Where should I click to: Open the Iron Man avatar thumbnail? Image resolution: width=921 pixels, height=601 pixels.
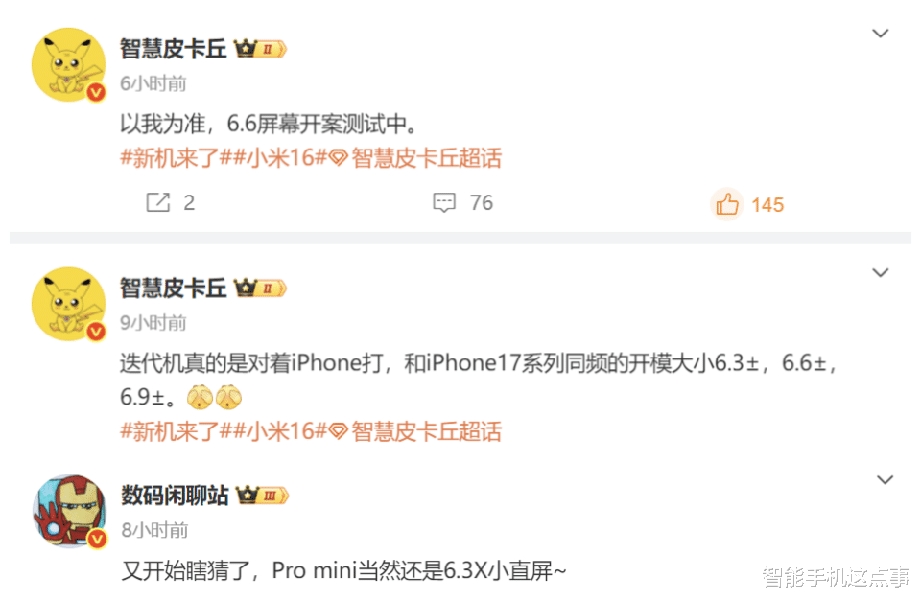pyautogui.click(x=69, y=511)
